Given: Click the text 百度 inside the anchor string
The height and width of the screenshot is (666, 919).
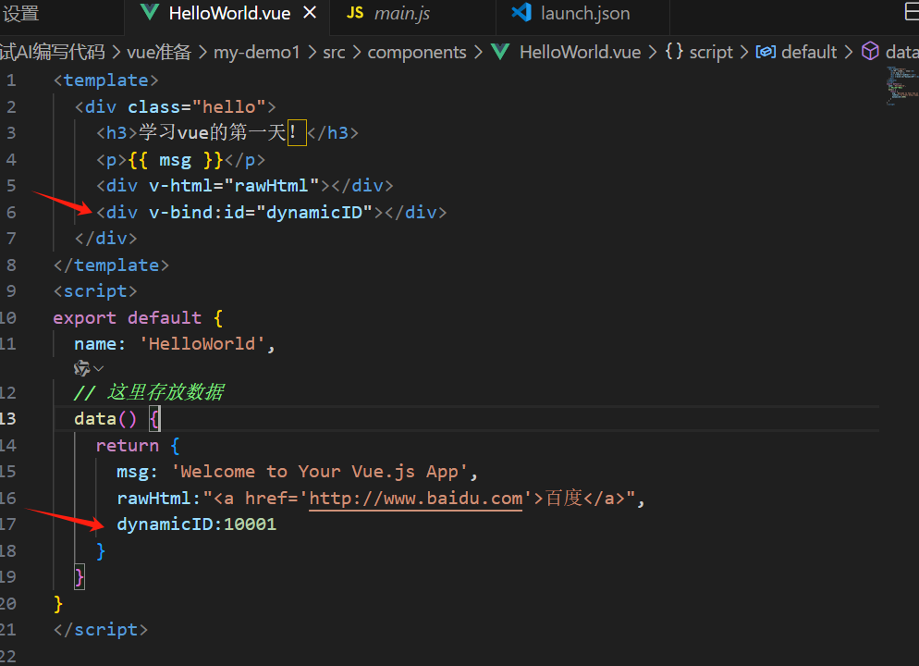Looking at the screenshot, I should pyautogui.click(x=563, y=498).
